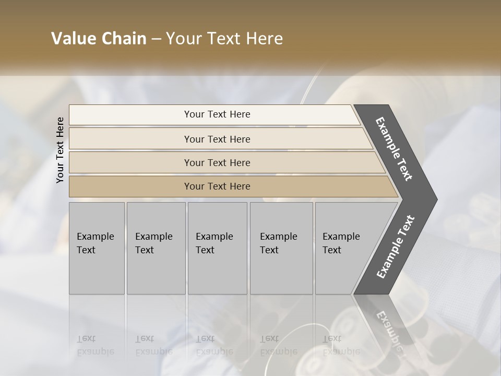Click the reflection below first Example box
This screenshot has height=376, width=501.
[x=96, y=334]
